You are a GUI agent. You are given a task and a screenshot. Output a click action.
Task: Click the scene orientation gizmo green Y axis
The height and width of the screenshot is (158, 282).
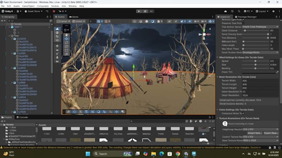204,31
